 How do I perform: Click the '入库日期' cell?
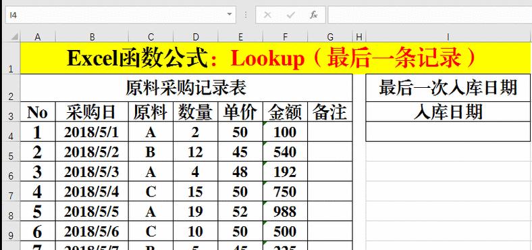tap(448, 111)
